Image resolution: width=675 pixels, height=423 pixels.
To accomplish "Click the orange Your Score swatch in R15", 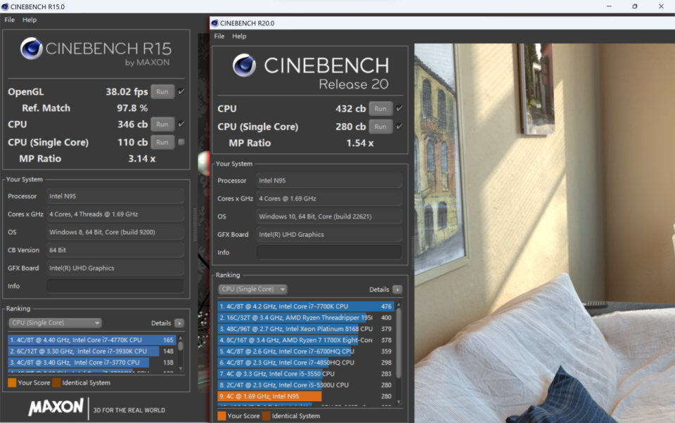I will [12, 382].
